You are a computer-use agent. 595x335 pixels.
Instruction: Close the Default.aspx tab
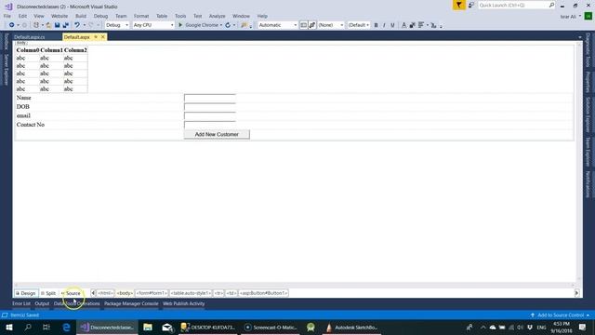click(103, 37)
